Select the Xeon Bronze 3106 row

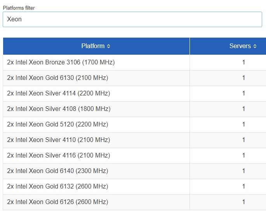(x=61, y=62)
